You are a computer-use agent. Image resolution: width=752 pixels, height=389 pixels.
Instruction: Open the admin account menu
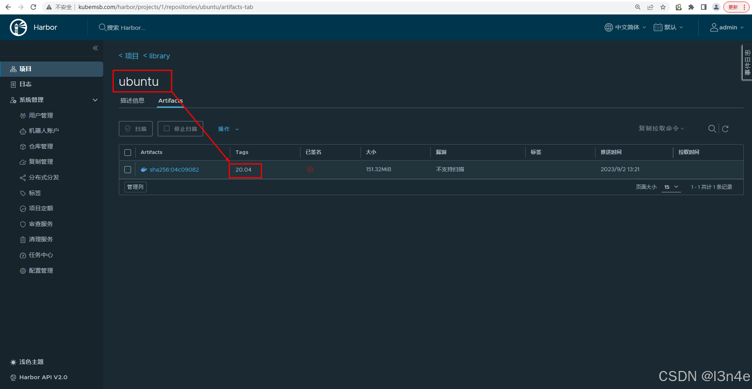(x=727, y=27)
